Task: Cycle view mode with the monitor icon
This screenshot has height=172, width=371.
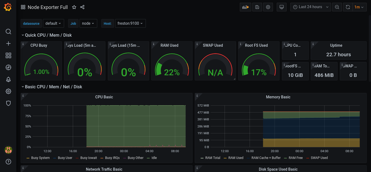Action: click(282, 7)
